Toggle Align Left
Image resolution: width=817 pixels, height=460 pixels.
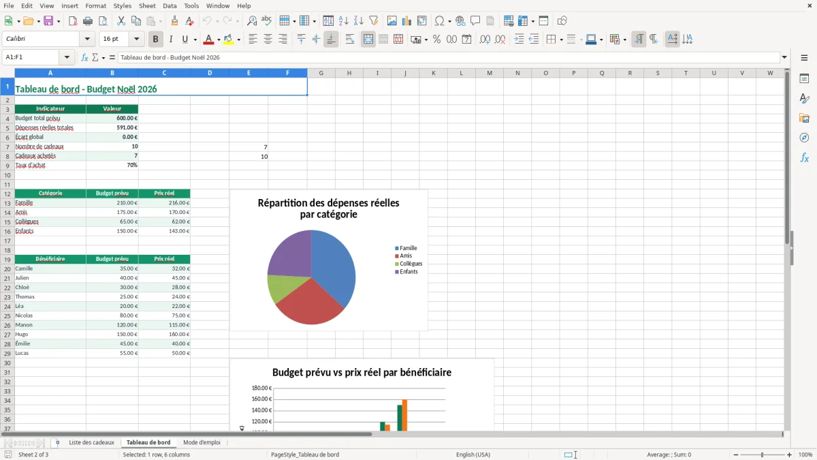click(x=253, y=40)
